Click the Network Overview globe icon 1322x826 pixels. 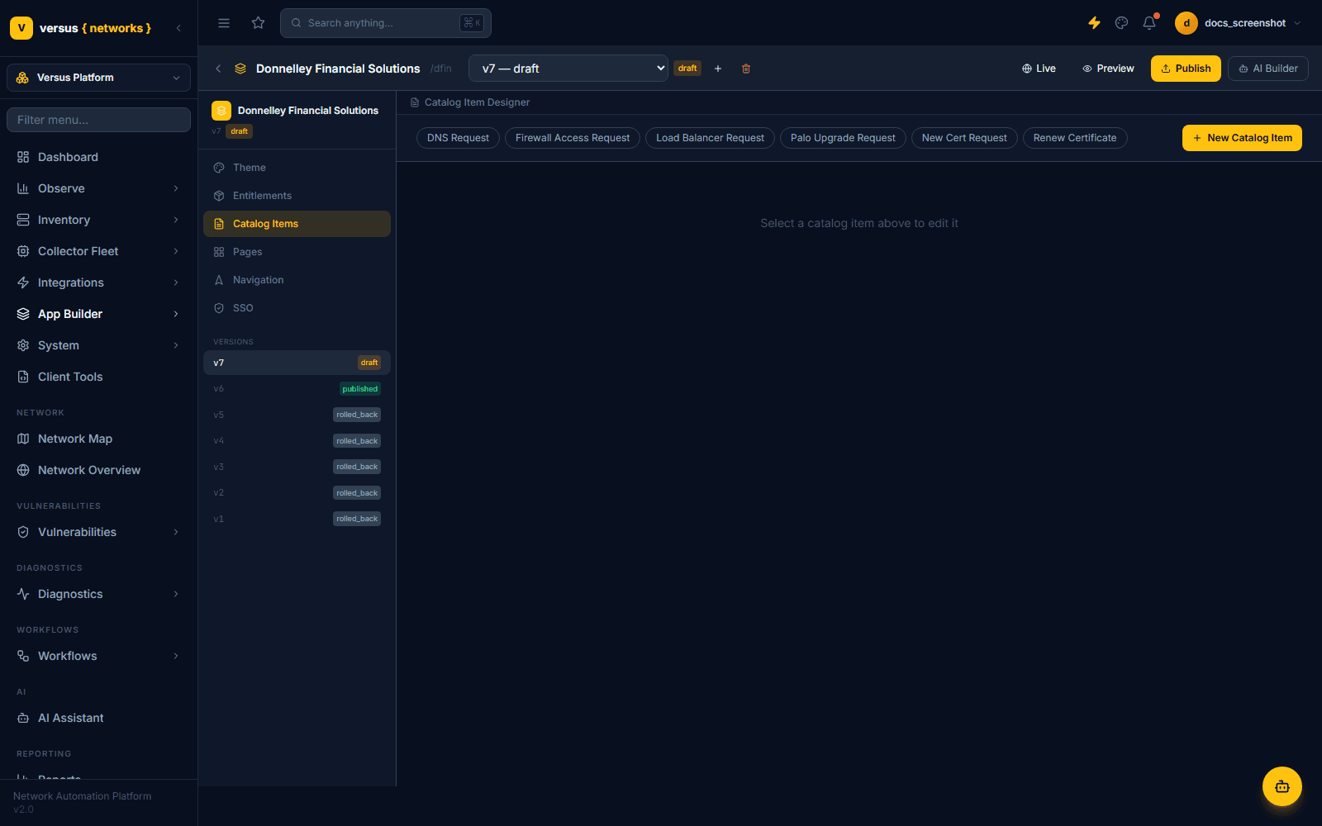pyautogui.click(x=23, y=470)
